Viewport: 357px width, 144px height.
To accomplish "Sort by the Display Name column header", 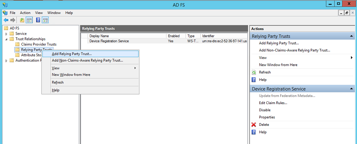I will pos(99,36).
